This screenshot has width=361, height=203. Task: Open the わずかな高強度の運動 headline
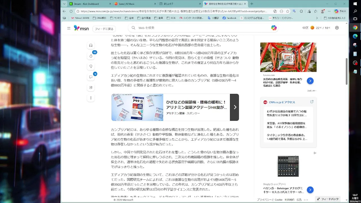coord(287,113)
